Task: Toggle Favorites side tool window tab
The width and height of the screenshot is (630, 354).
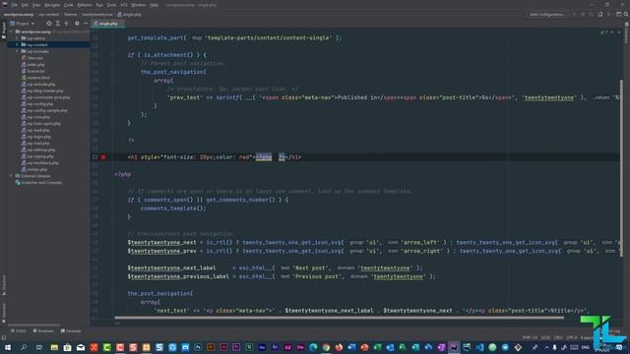Action: pyautogui.click(x=4, y=313)
